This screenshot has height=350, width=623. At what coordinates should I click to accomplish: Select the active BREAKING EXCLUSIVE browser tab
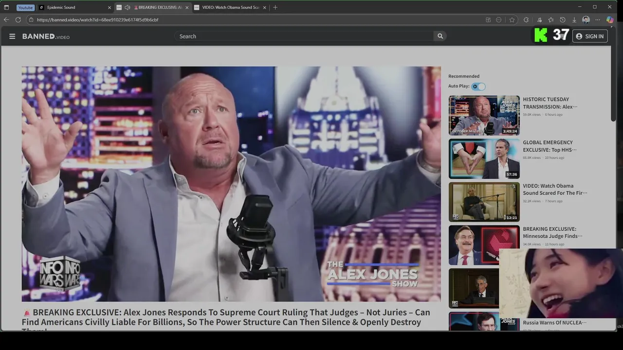coord(154,7)
